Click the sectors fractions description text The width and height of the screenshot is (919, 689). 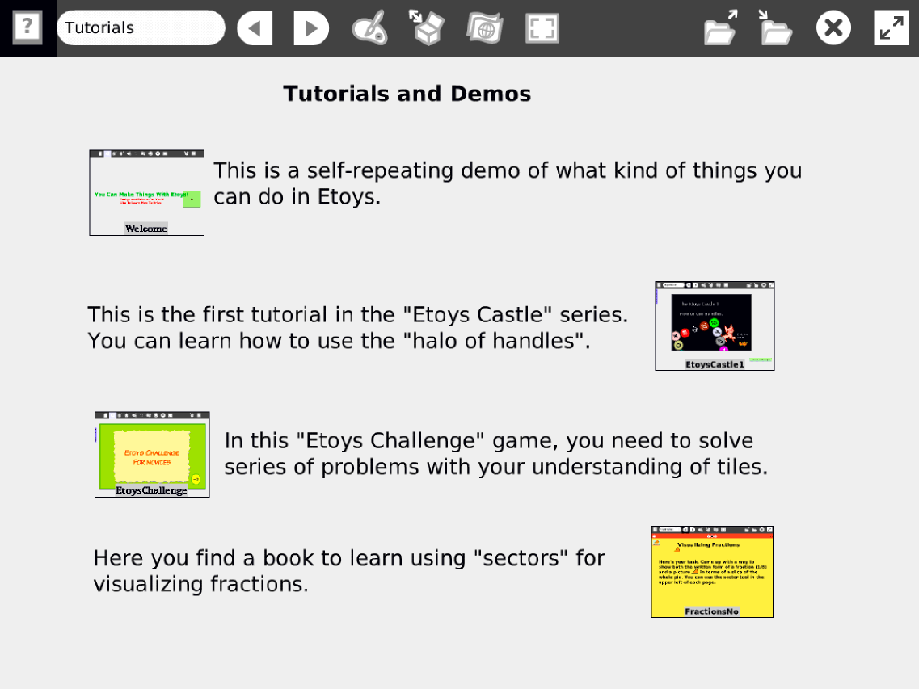point(349,571)
